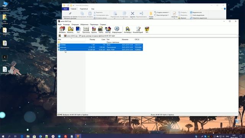Select the xenia.exe file row
Viewport: 245px width, 138px height.
100,47
